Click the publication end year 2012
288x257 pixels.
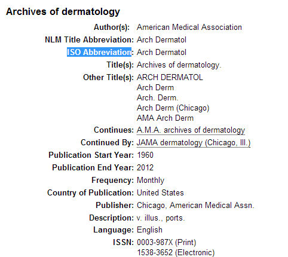pyautogui.click(x=145, y=167)
